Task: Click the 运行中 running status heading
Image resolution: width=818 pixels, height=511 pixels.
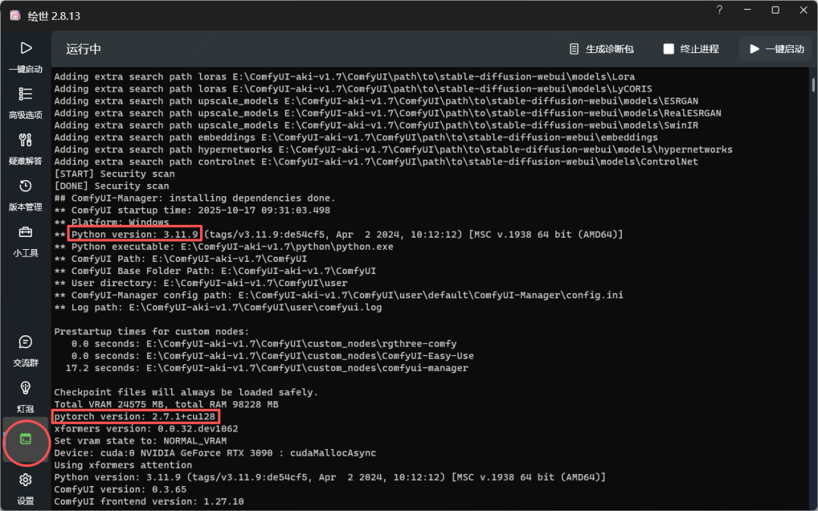Action: tap(83, 49)
